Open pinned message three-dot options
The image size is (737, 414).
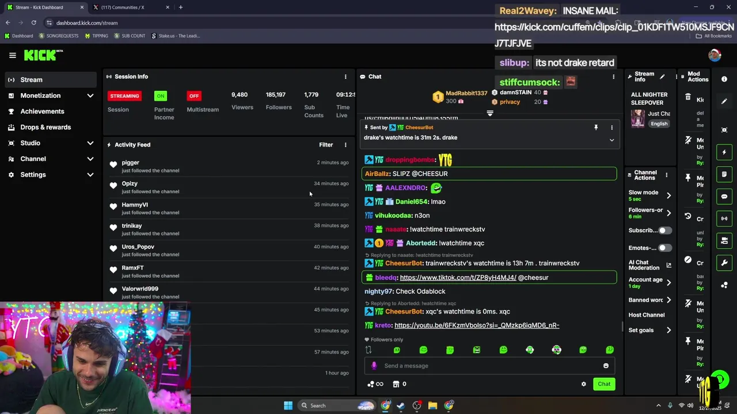coord(611,128)
